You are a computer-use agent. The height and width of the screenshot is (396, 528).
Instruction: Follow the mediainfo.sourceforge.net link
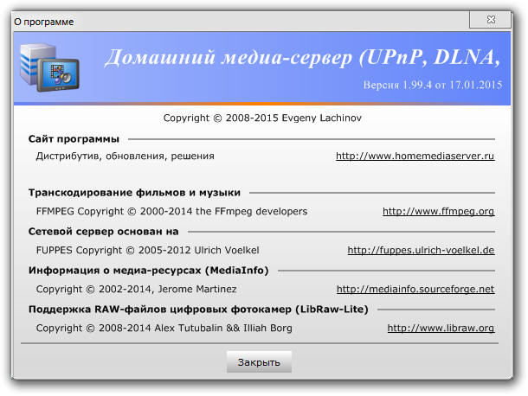coord(415,289)
